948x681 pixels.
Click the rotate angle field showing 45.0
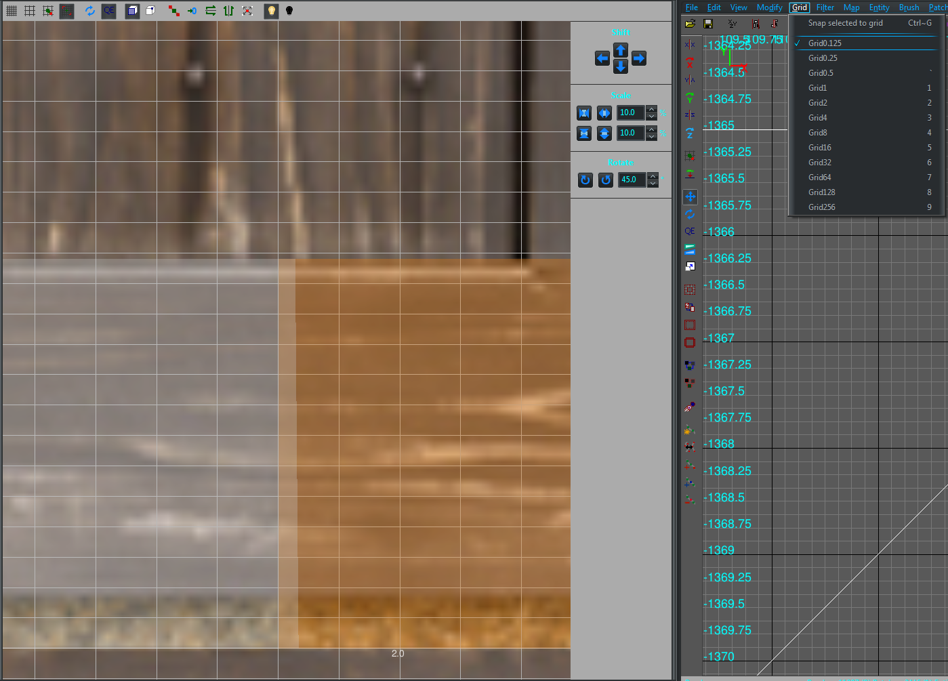(x=631, y=180)
